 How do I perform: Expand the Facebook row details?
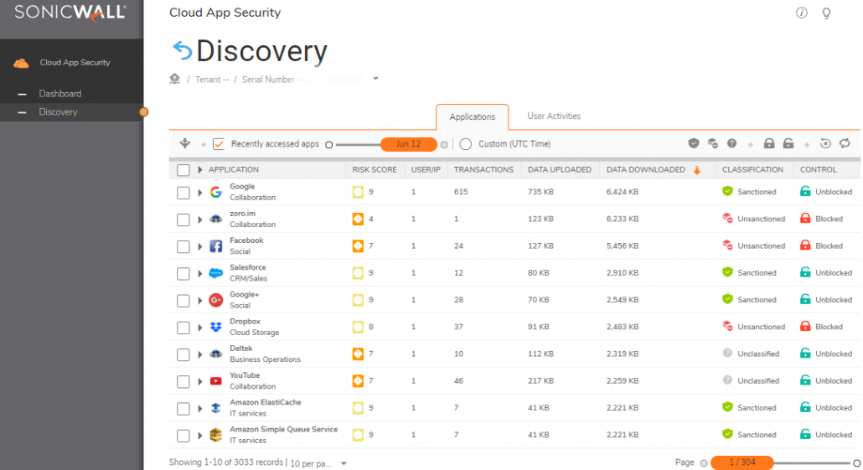point(200,246)
